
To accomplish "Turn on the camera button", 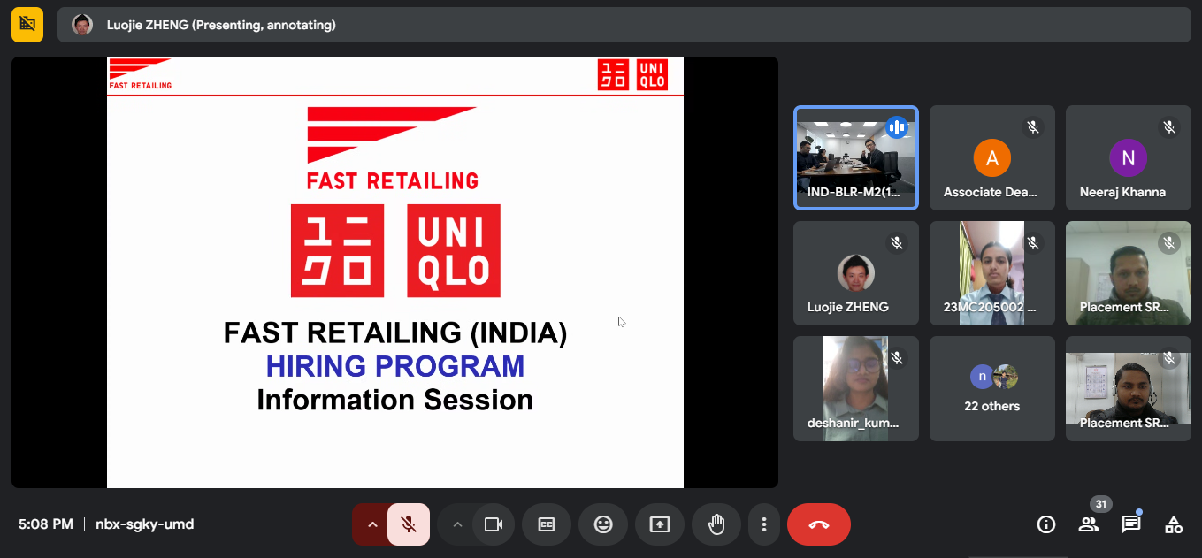I will pyautogui.click(x=493, y=524).
